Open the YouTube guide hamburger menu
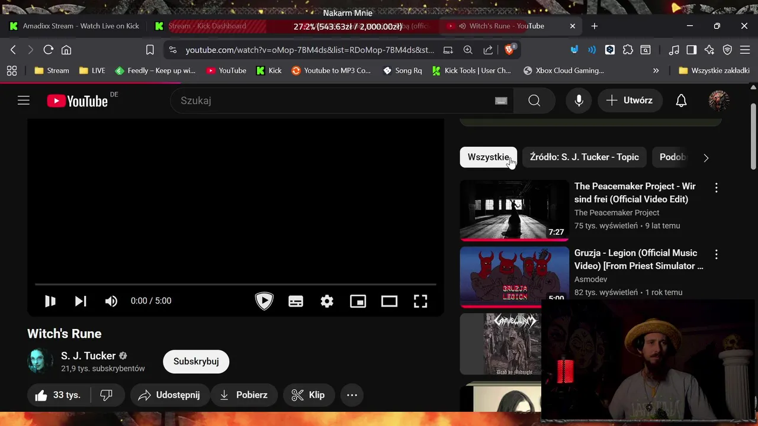 24,101
